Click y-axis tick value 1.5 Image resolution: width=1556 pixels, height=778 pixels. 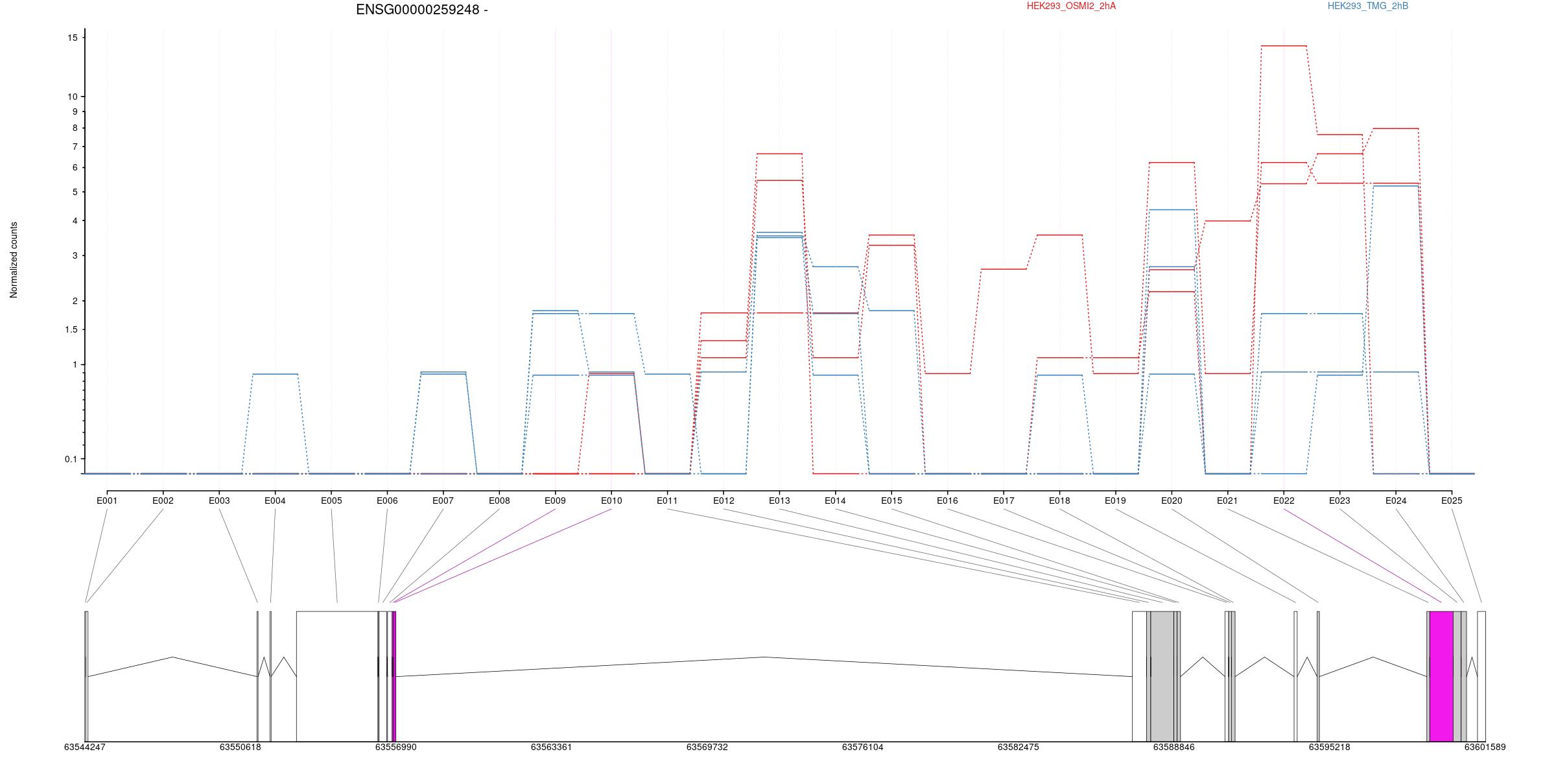pos(71,329)
